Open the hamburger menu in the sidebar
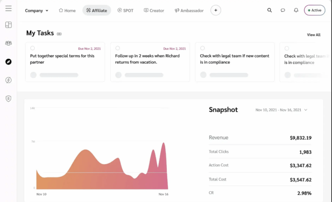 8,8
